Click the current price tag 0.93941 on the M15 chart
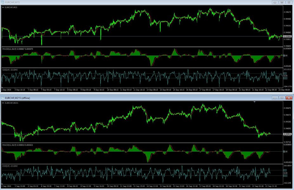Image resolution: width=294 pixels, height=190 pixels. coord(287,36)
